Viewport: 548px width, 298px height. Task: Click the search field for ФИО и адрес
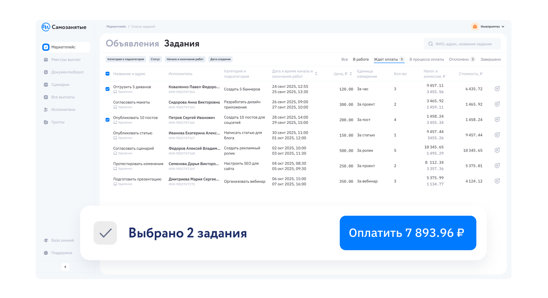click(462, 43)
